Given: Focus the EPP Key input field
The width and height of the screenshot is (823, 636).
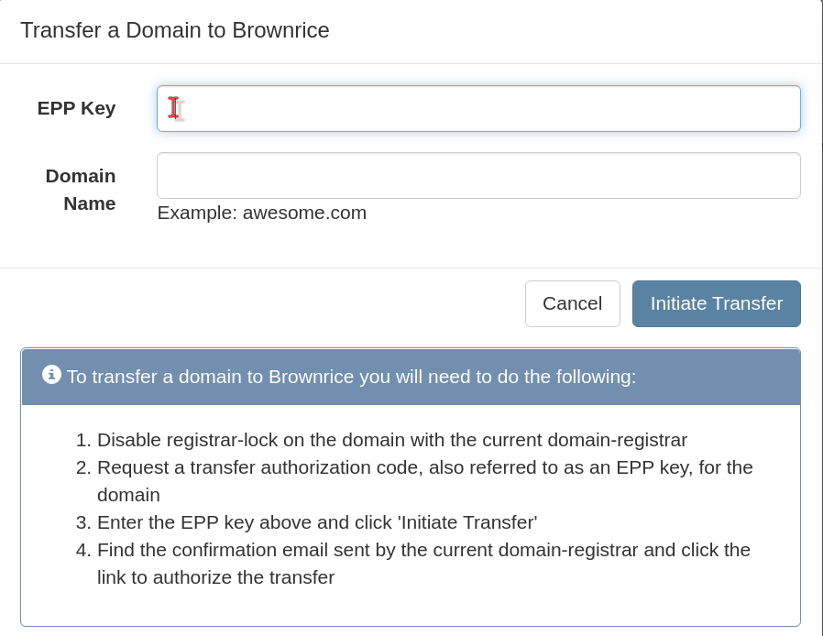Looking at the screenshot, I should point(478,109).
